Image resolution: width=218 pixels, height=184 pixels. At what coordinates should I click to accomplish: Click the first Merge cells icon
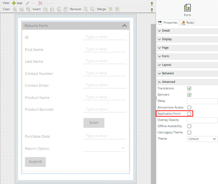pos(111,9)
